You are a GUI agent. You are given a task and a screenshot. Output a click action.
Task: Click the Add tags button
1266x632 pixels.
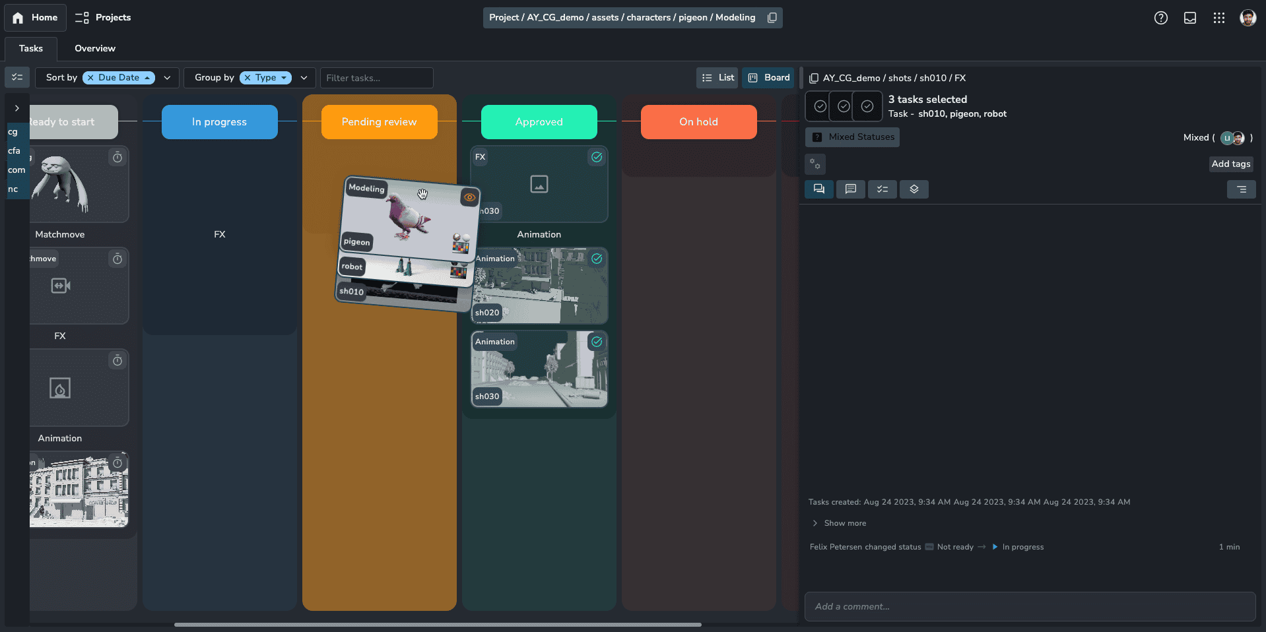click(1230, 164)
